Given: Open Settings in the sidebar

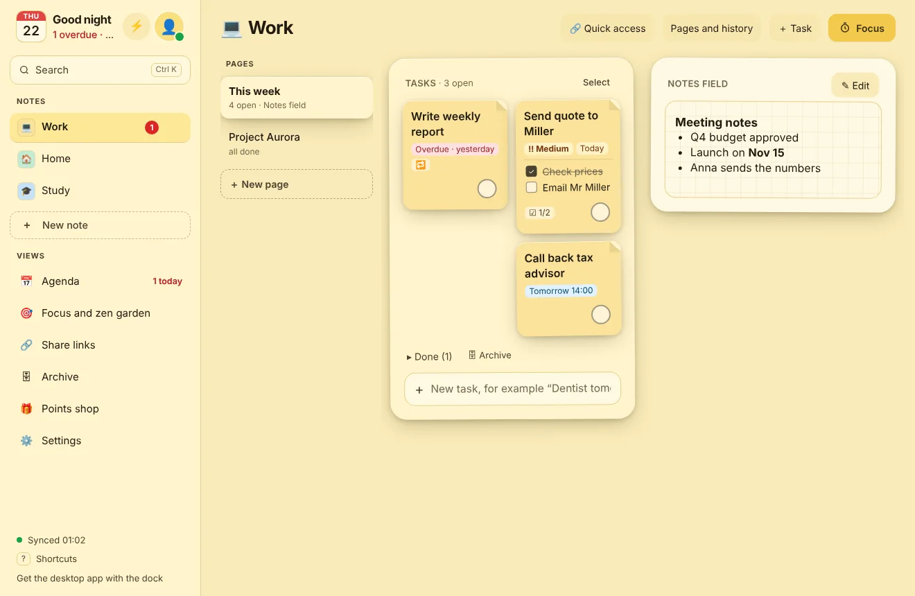Looking at the screenshot, I should point(101,441).
